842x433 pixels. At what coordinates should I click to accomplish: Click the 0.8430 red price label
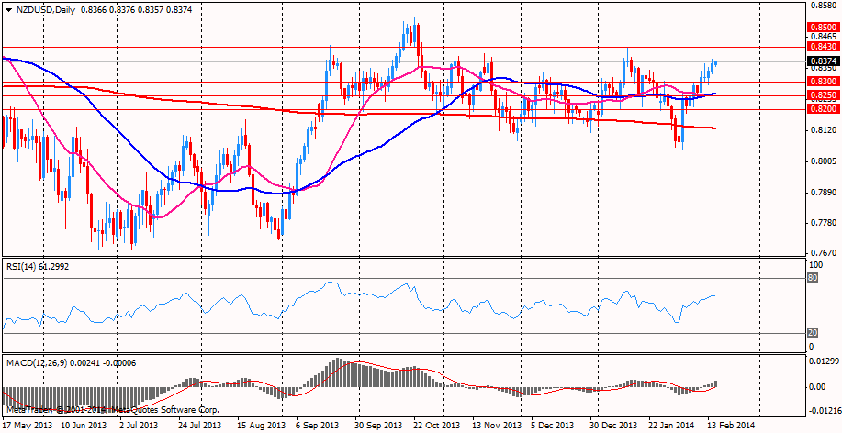coord(821,46)
